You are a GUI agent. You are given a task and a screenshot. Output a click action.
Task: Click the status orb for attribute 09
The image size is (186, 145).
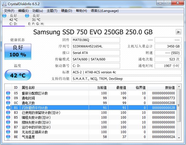pyautogui.click(x=8, y=98)
